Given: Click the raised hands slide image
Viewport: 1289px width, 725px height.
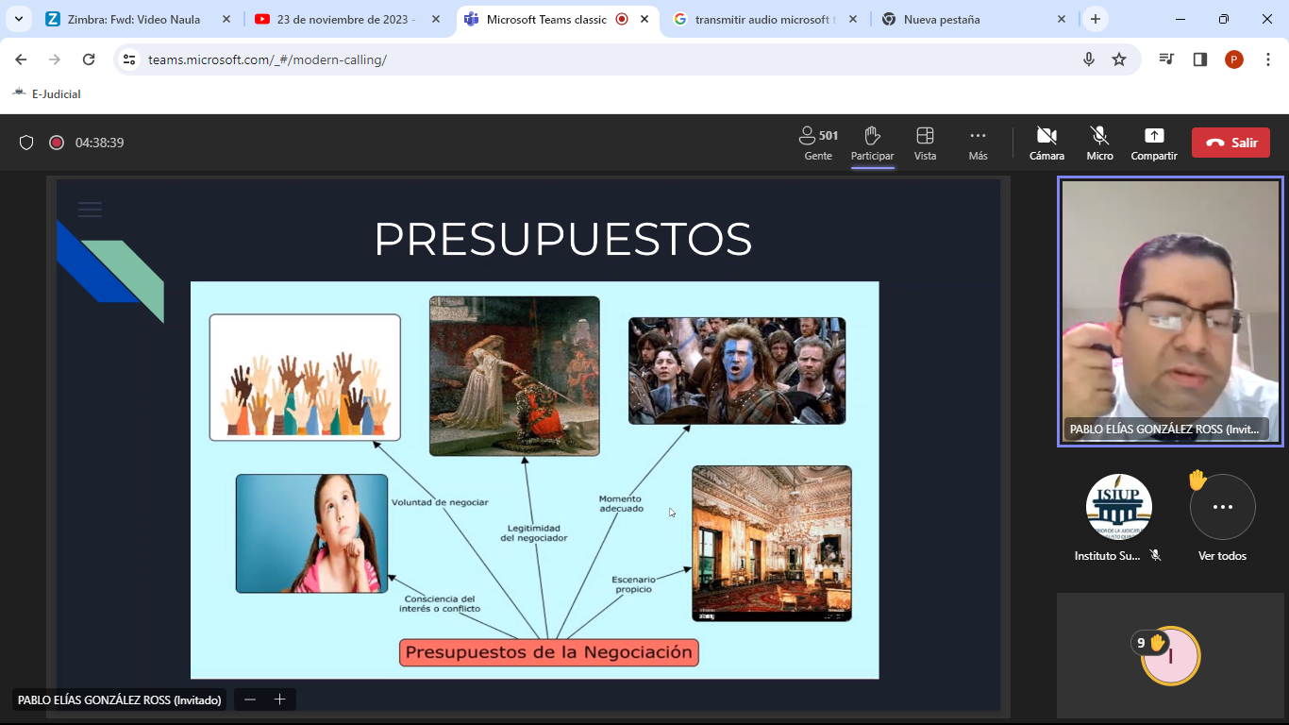Looking at the screenshot, I should [x=305, y=378].
